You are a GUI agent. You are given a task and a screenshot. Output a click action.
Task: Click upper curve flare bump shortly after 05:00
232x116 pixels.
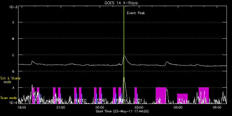click(x=167, y=62)
